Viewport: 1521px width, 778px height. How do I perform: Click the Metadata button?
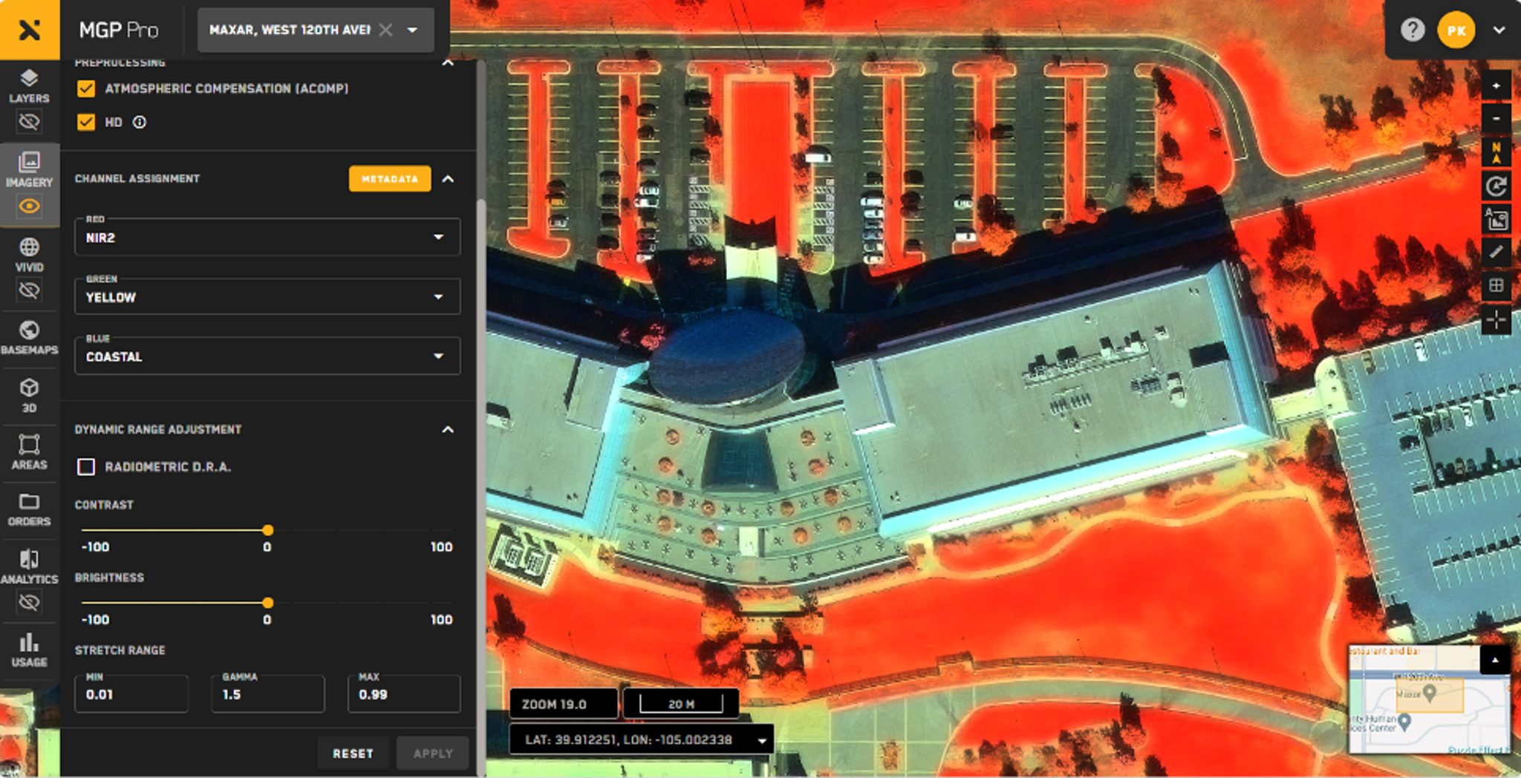pyautogui.click(x=390, y=178)
